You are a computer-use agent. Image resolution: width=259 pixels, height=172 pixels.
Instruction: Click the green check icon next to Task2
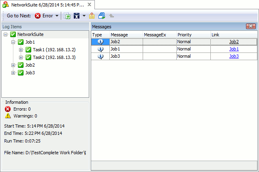pyautogui.click(x=28, y=57)
